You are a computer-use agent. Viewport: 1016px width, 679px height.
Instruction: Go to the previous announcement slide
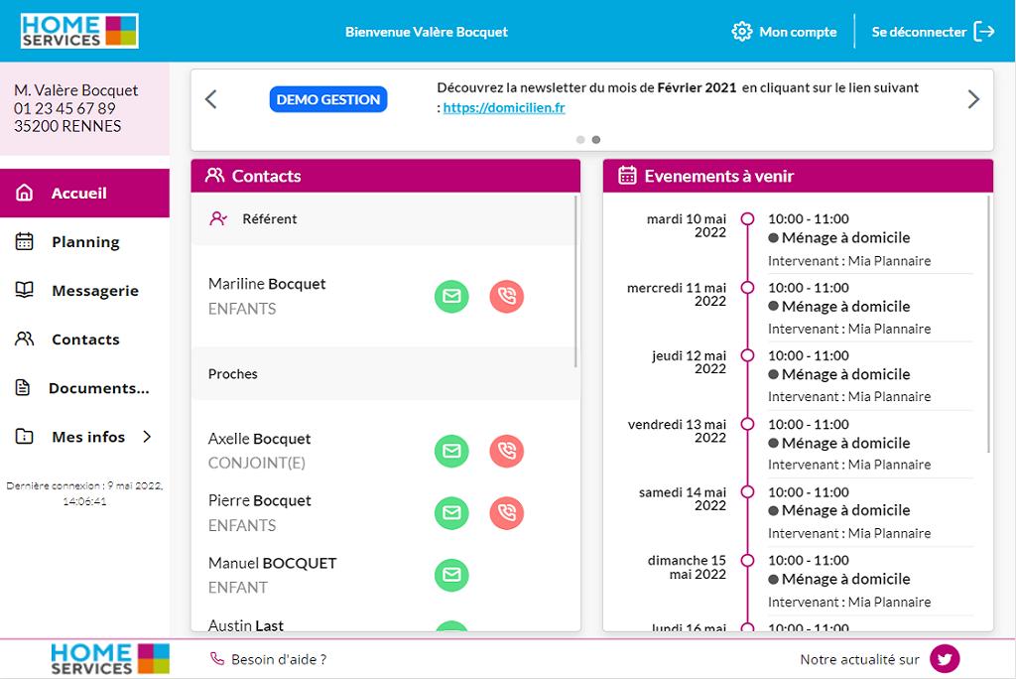(x=210, y=99)
